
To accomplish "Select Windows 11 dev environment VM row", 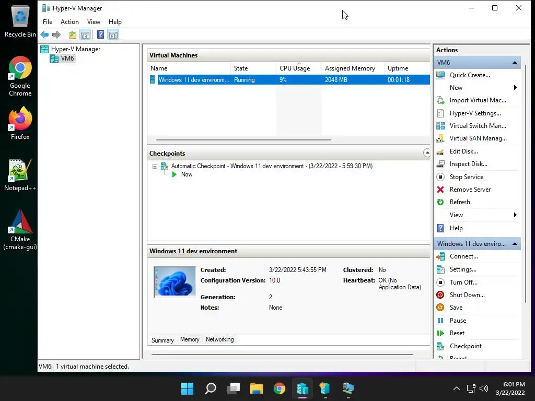I will [x=289, y=80].
